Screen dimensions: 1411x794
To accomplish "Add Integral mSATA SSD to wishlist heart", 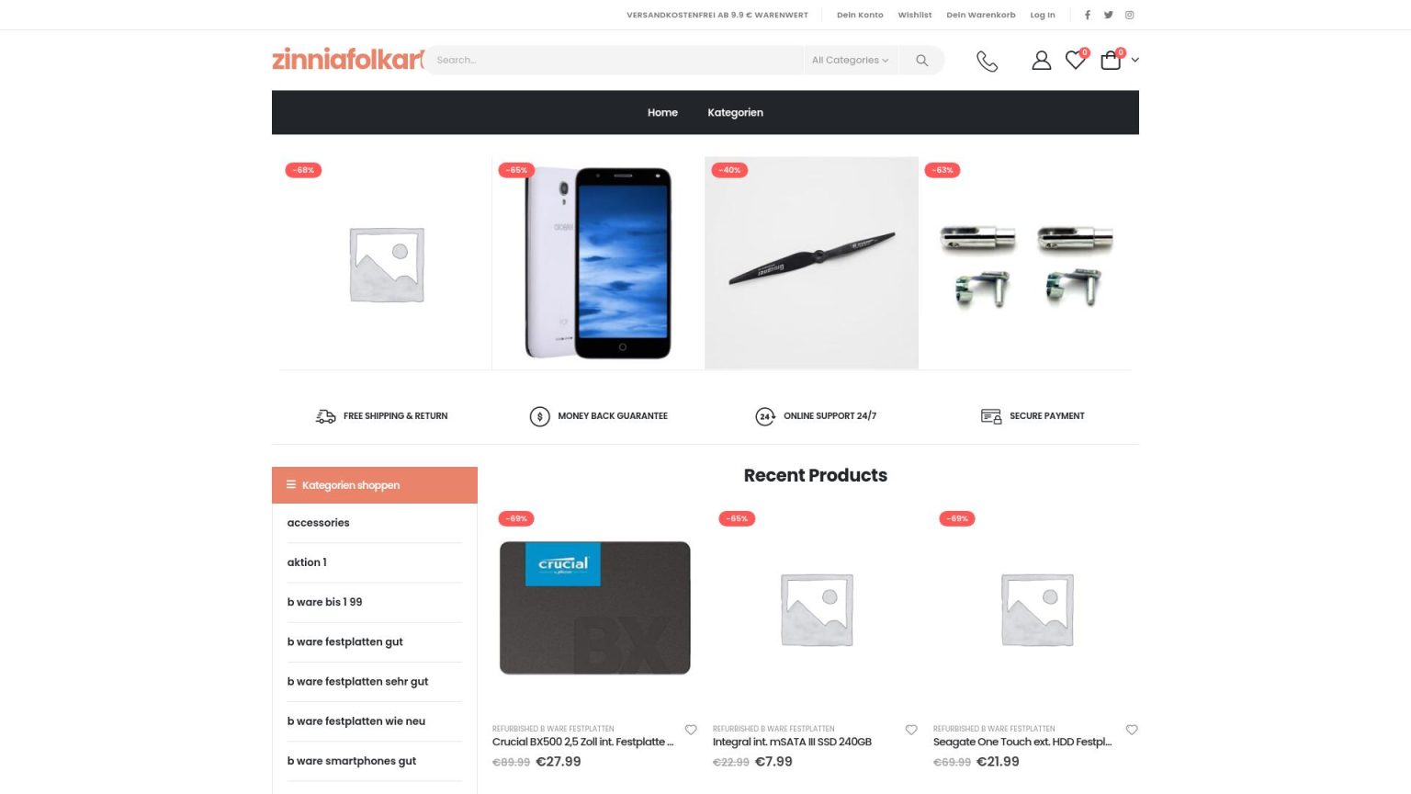I will coord(911,730).
